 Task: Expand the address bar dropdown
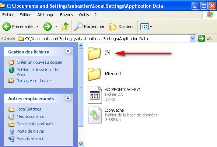point(193,38)
